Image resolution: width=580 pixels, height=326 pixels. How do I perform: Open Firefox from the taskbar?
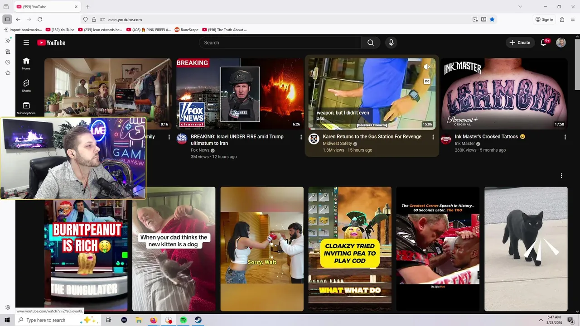(153, 320)
